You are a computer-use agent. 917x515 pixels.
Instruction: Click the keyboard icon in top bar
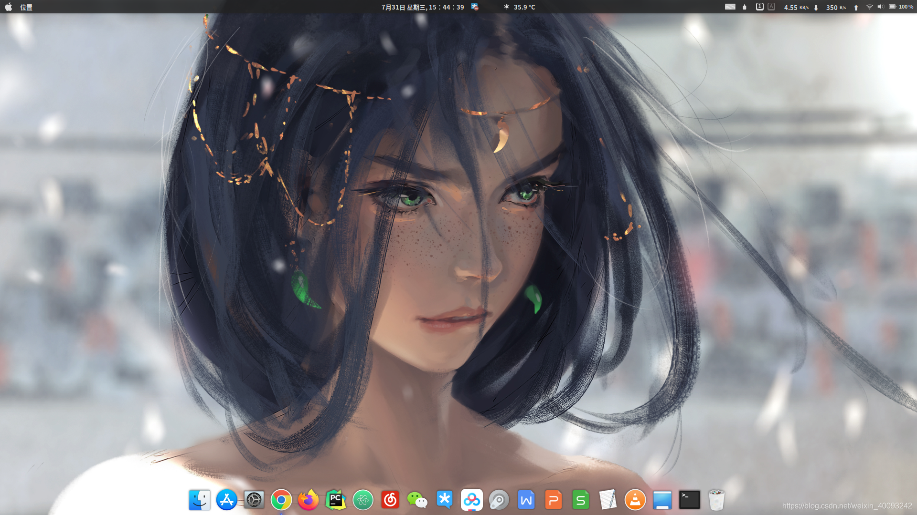730,7
